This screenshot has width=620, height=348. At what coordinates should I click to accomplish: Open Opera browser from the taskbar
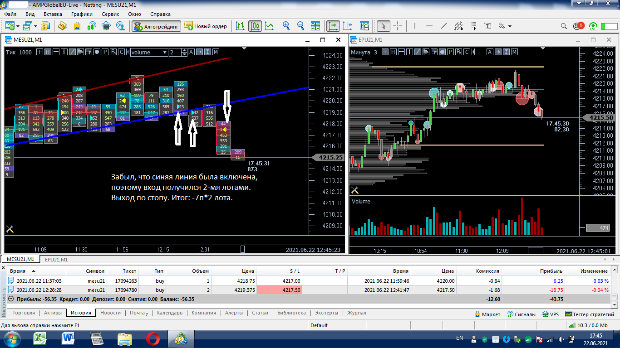153,338
